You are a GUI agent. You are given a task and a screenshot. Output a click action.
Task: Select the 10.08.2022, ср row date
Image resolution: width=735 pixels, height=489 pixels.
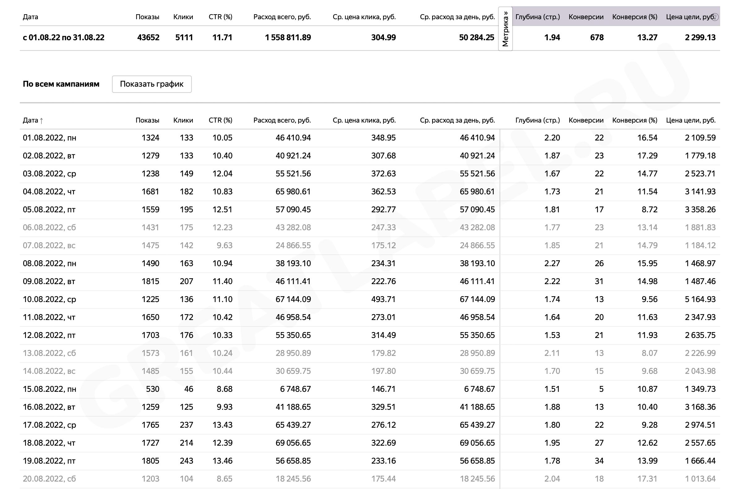coord(49,299)
